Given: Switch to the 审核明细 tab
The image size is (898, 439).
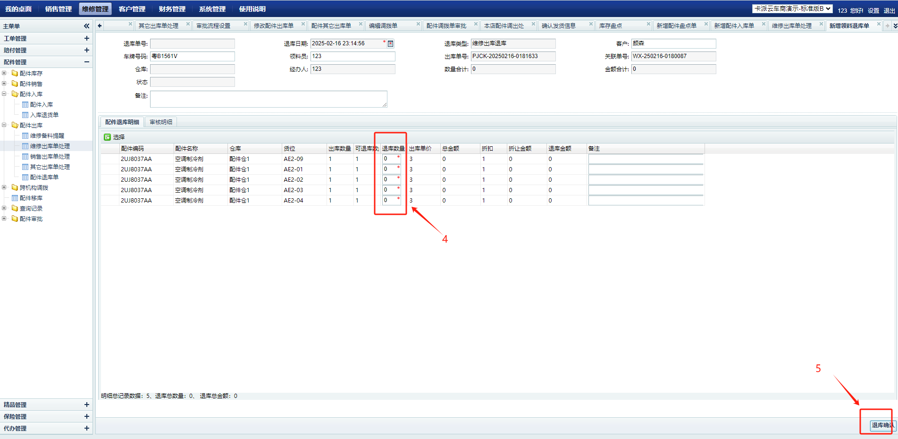Looking at the screenshot, I should tap(160, 122).
